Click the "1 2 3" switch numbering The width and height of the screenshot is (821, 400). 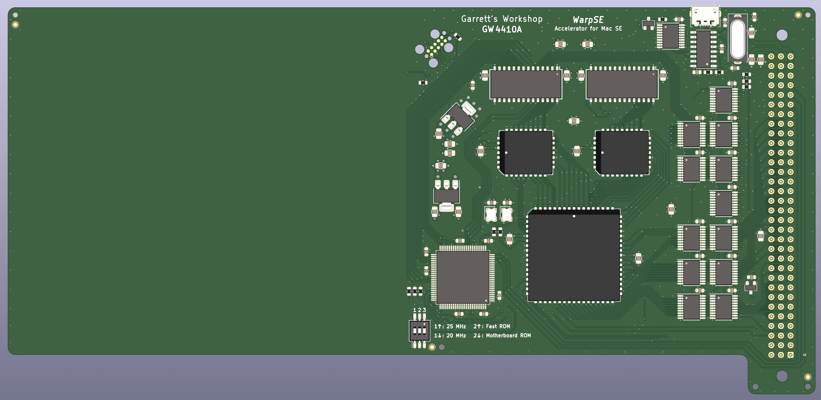[419, 310]
